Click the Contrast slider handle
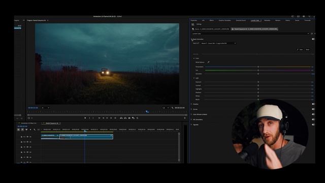This screenshot has width=325, height=183. [258, 85]
